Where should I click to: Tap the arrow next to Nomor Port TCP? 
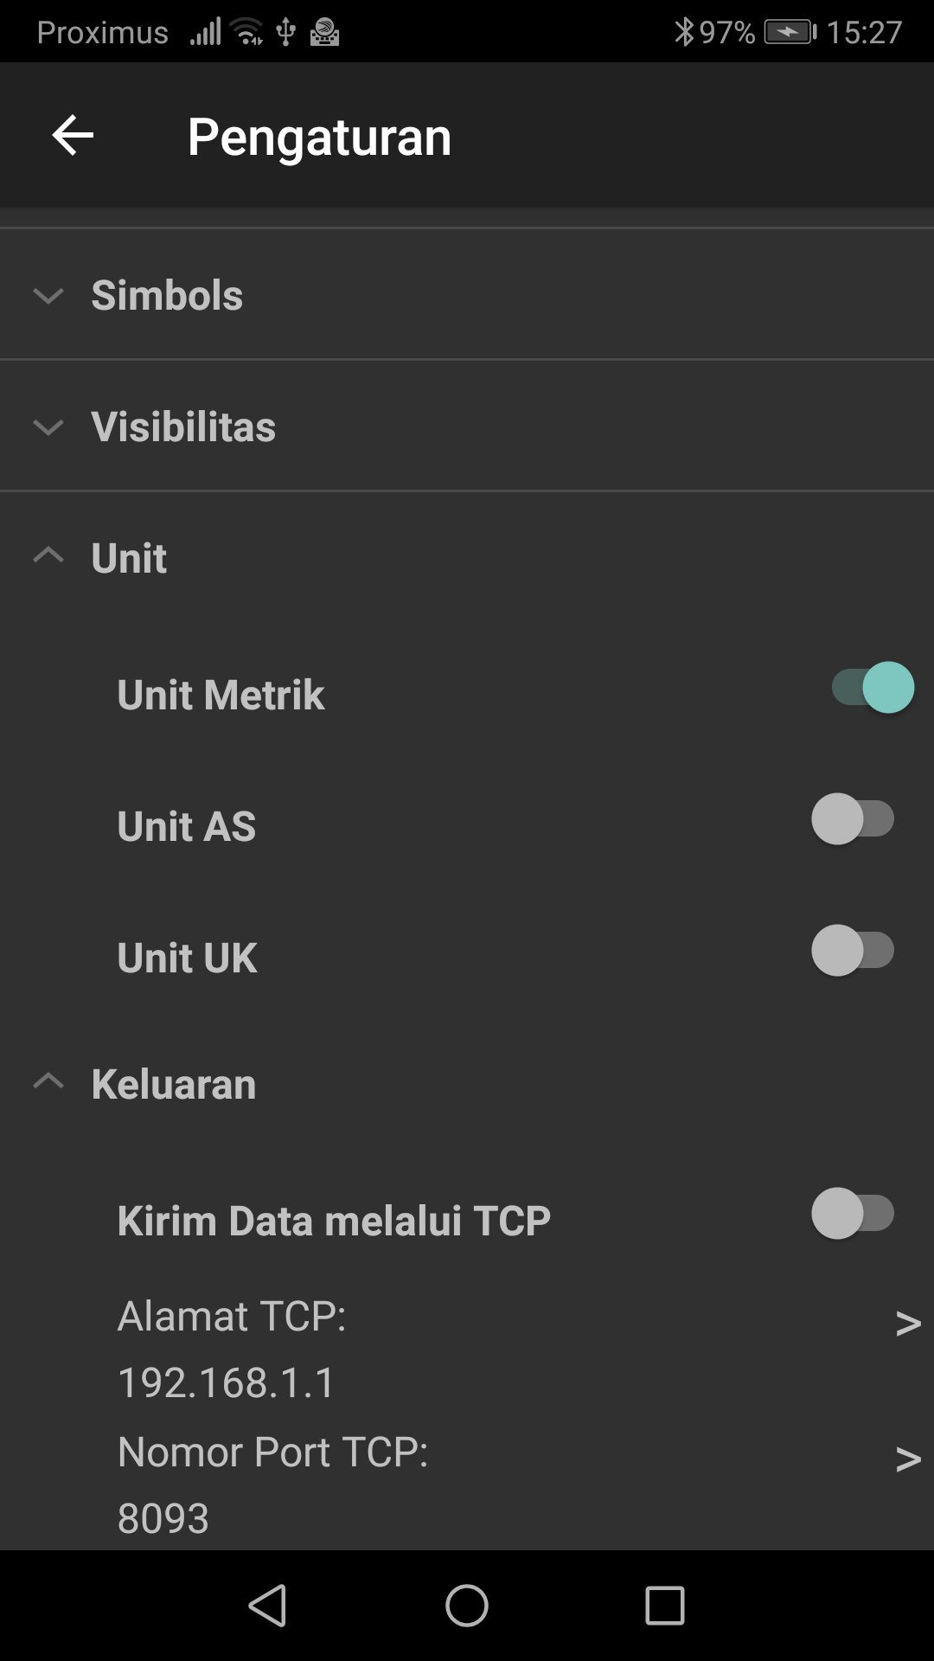[x=907, y=1459]
